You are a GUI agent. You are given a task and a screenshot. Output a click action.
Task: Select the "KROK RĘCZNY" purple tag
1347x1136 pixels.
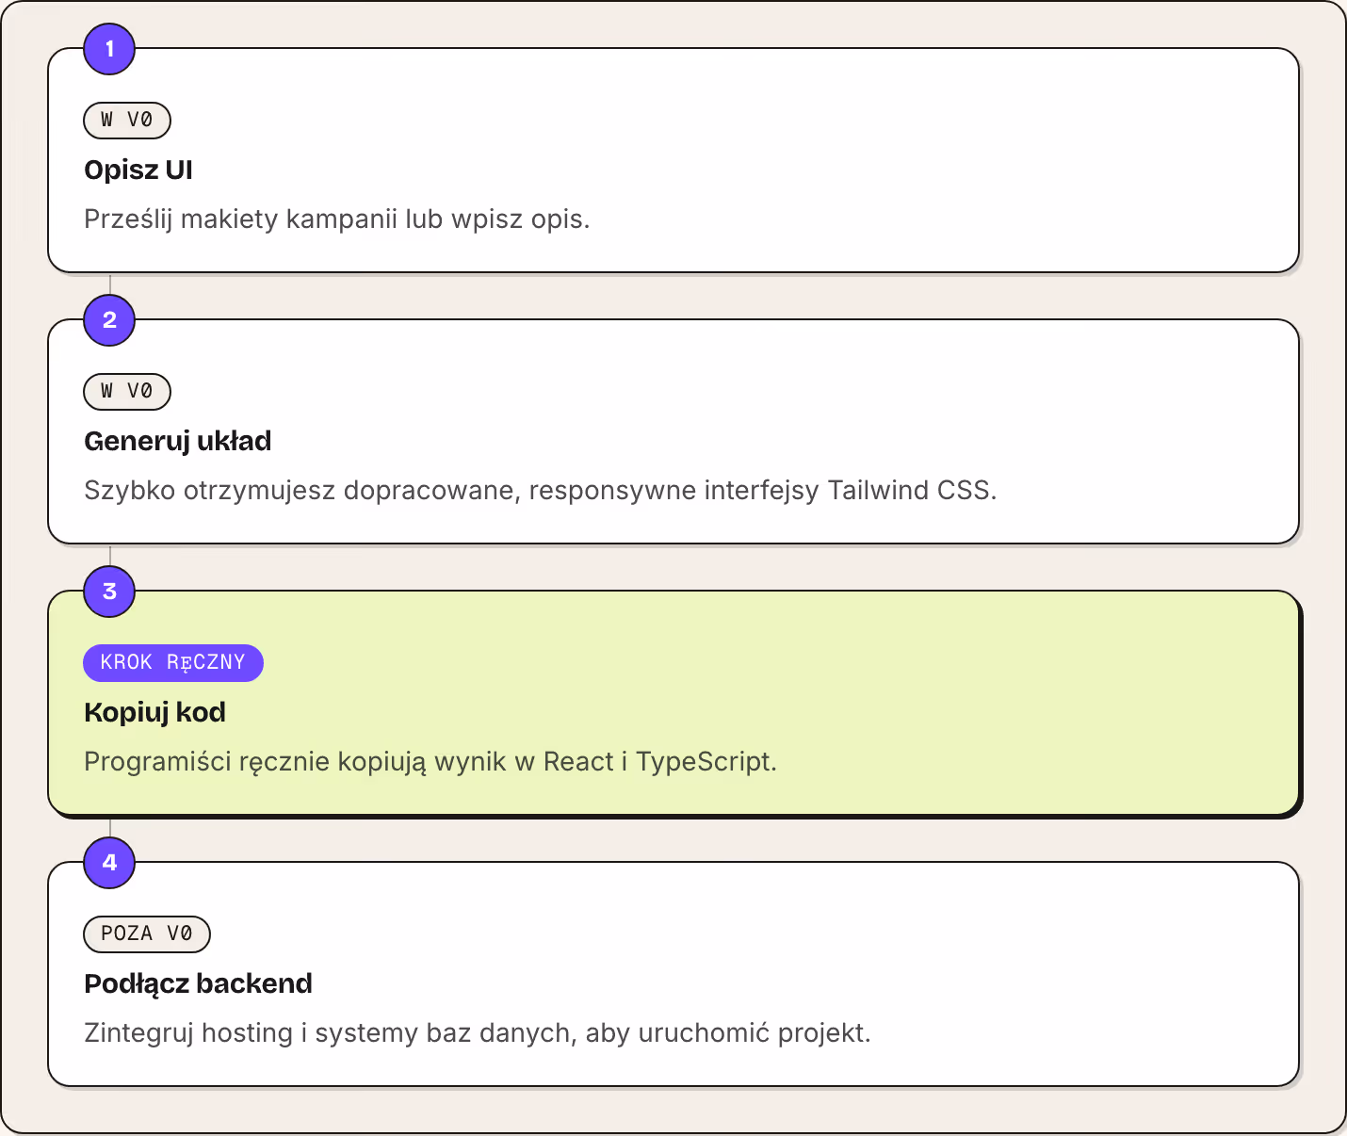tap(173, 663)
